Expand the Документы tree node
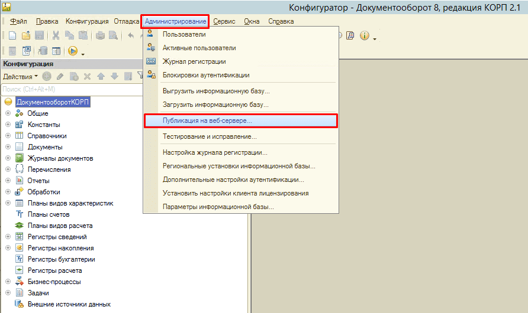 click(8, 147)
